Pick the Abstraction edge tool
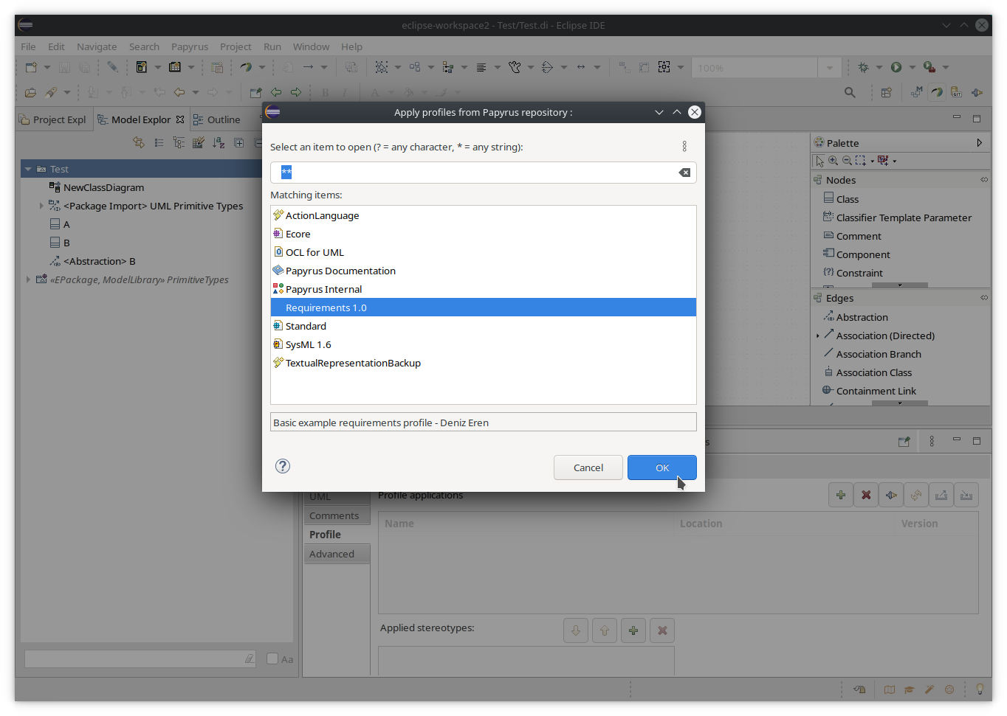The width and height of the screenshot is (1007, 716). (856, 317)
